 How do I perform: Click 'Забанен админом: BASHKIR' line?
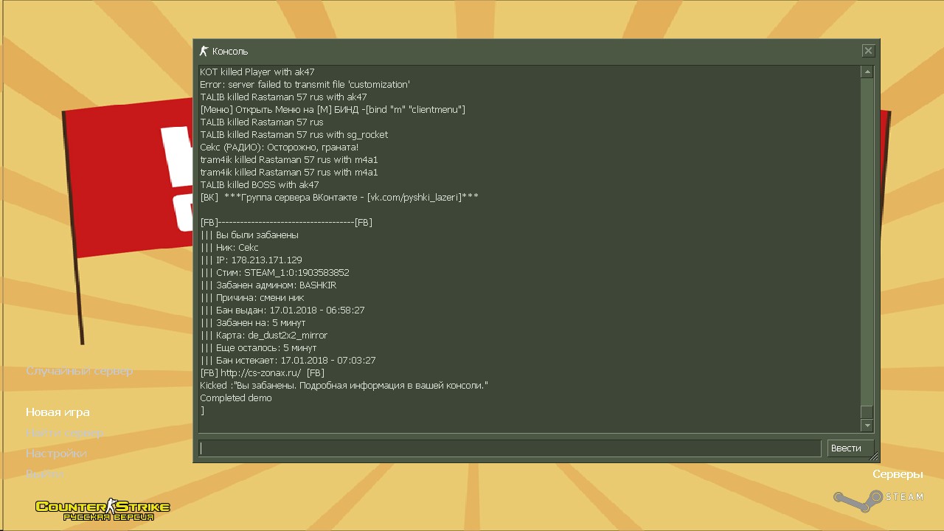click(x=268, y=285)
